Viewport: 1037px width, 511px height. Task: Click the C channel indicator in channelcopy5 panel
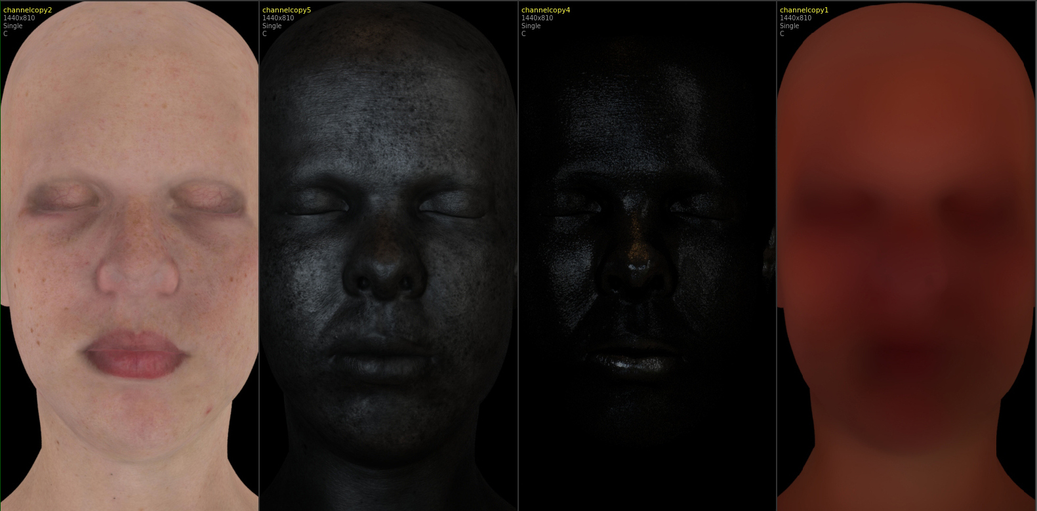coord(265,34)
